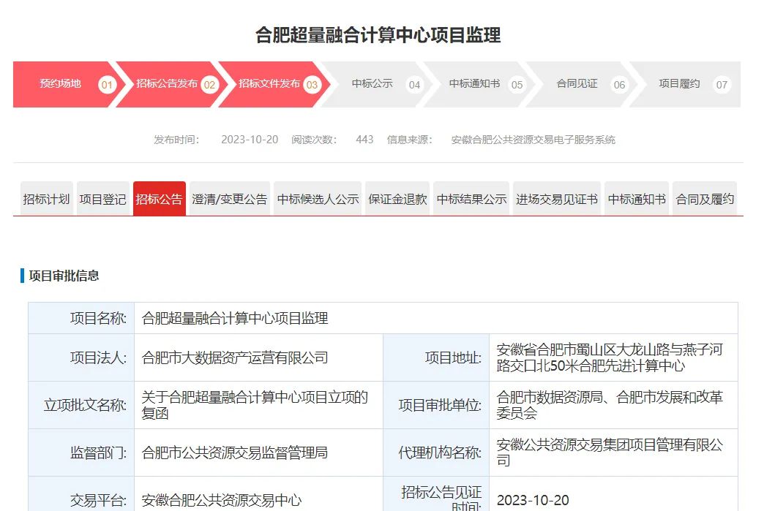Viewport: 775px width, 511px height.
Task: Select the 招标公告 tab
Action: click(x=160, y=199)
